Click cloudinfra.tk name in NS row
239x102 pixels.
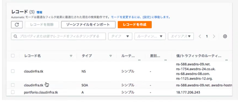point(34,71)
